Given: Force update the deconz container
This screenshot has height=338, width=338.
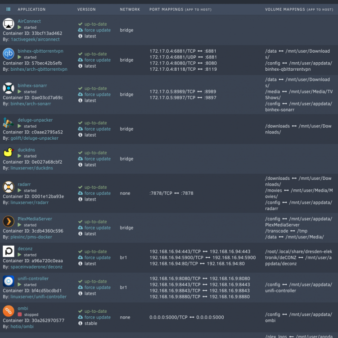Looking at the screenshot, I should pos(97,257).
